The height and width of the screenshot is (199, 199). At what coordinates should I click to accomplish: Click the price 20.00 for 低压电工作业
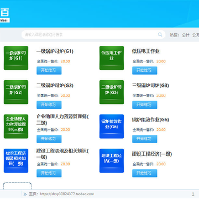point(161,61)
